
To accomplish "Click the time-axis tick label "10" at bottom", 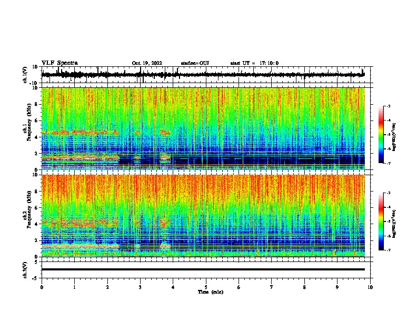I will pyautogui.click(x=370, y=287).
